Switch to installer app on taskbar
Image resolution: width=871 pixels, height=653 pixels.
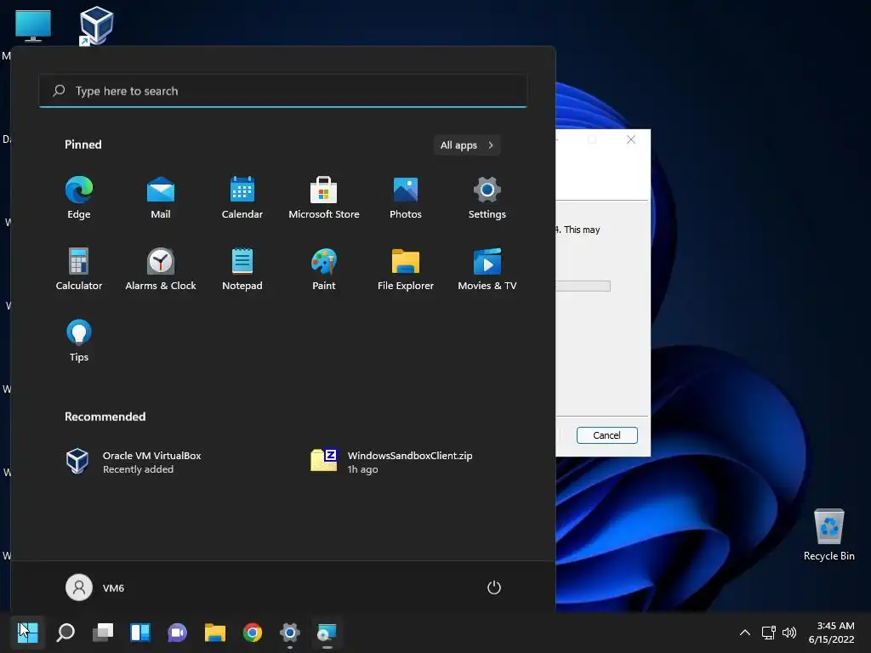(x=327, y=633)
